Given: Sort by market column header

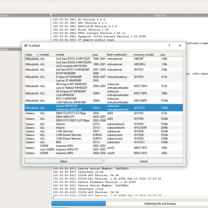Looking at the screenshot, I should point(47,55).
